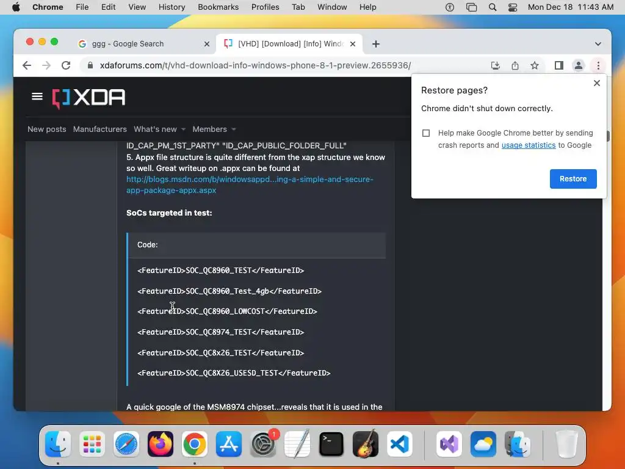The height and width of the screenshot is (469, 625).
Task: Go back to previous page
Action: click(x=27, y=65)
